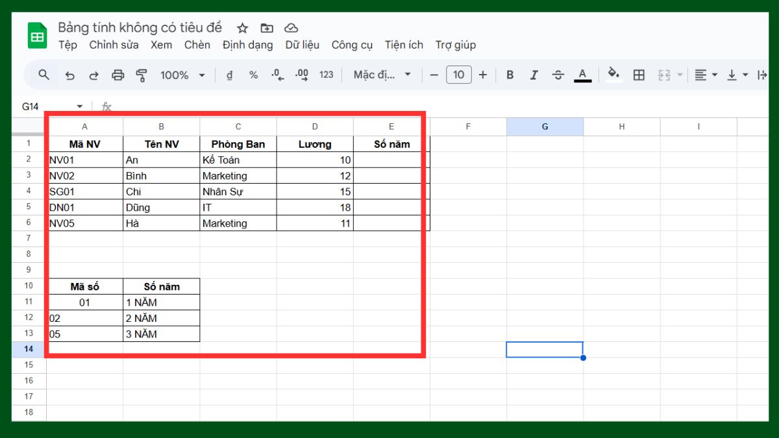Click the decrease decimal places icon
The height and width of the screenshot is (438, 779).
coord(277,75)
